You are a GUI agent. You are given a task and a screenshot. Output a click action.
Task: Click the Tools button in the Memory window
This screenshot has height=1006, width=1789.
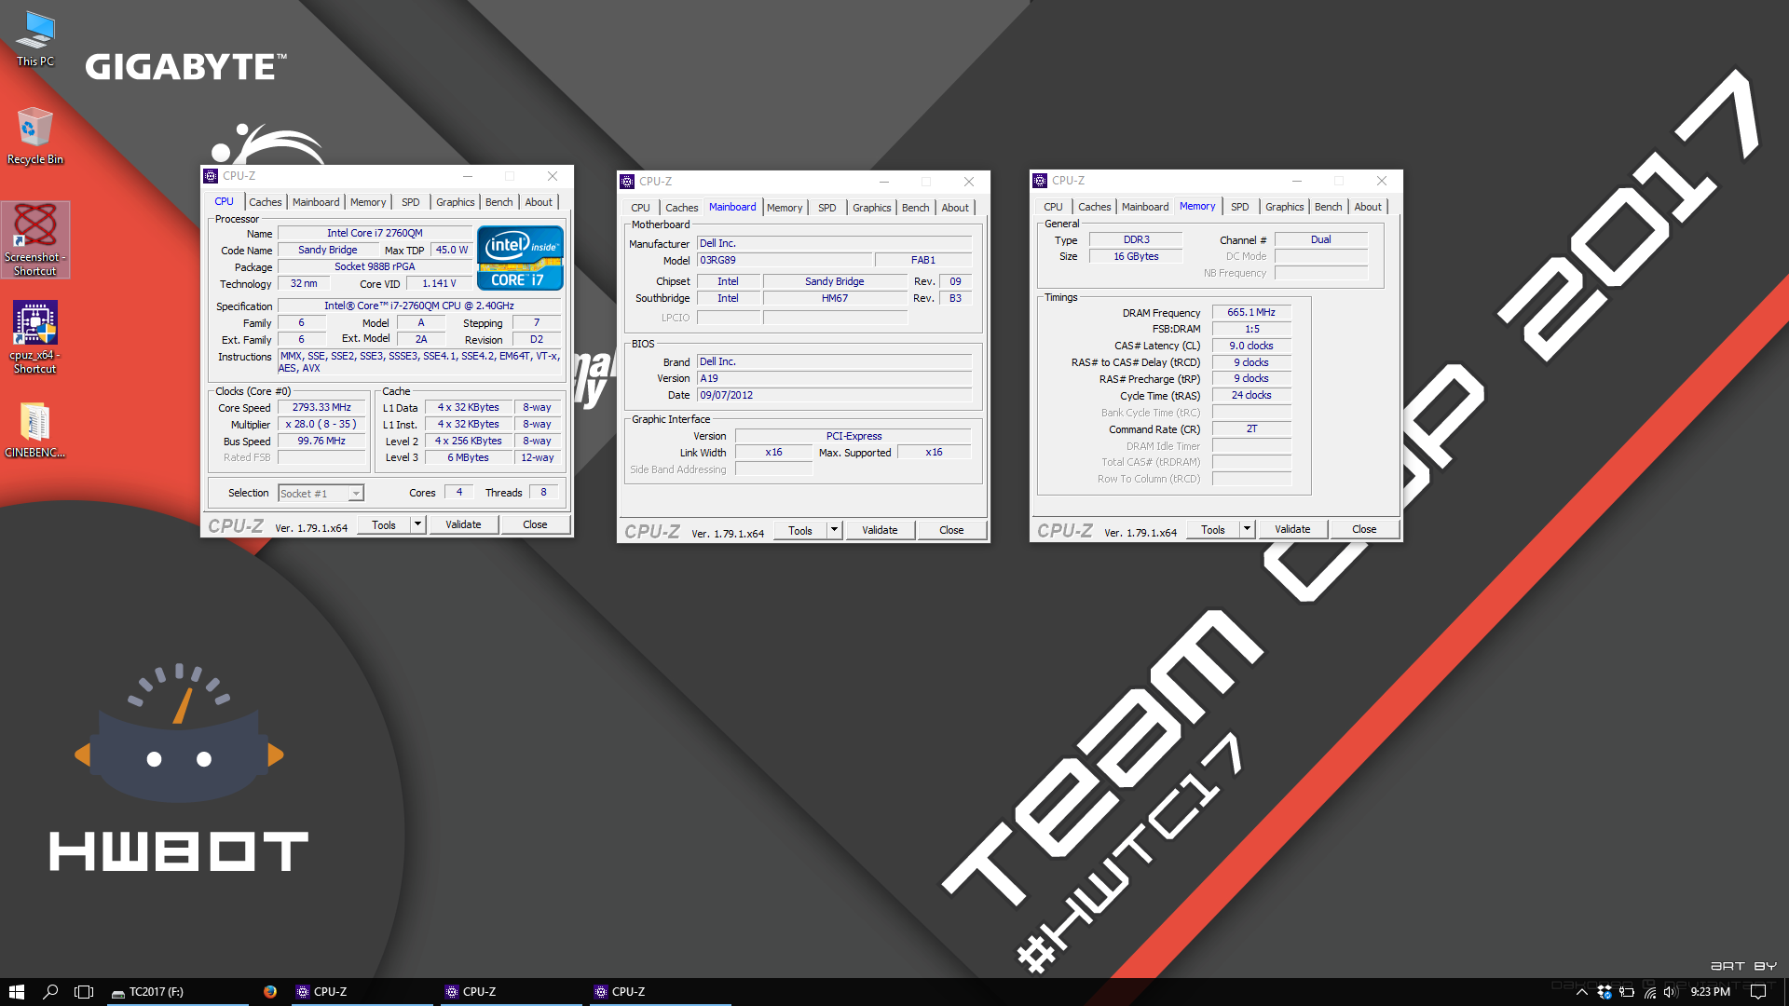1213,529
